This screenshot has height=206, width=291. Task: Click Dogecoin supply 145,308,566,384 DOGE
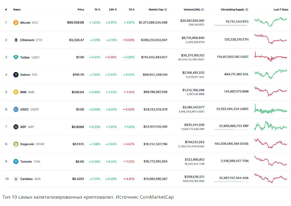point(231,144)
